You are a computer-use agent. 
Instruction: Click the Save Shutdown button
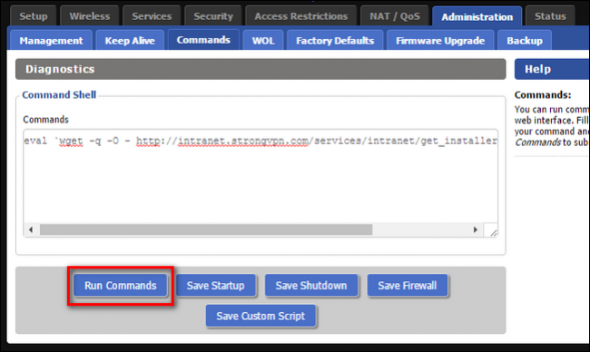pyautogui.click(x=311, y=286)
